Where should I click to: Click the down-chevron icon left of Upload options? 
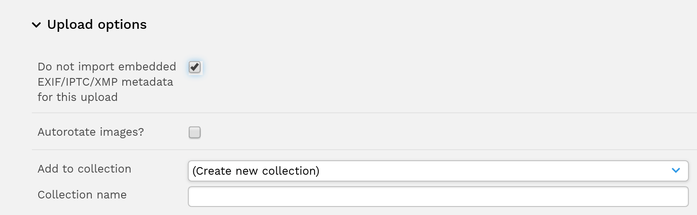(37, 25)
